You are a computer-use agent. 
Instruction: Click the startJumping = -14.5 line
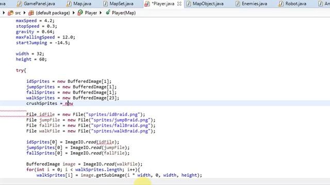43,43
